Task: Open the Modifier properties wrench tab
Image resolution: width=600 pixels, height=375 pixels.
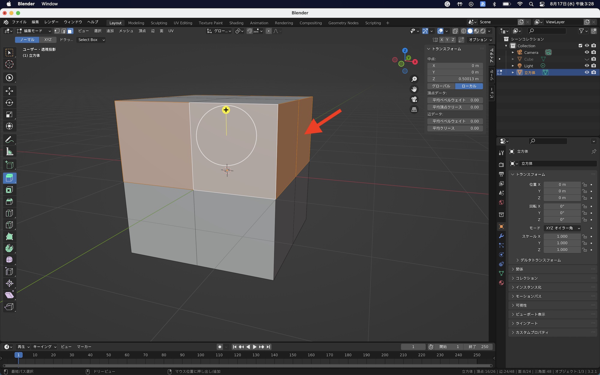Action: 501,236
